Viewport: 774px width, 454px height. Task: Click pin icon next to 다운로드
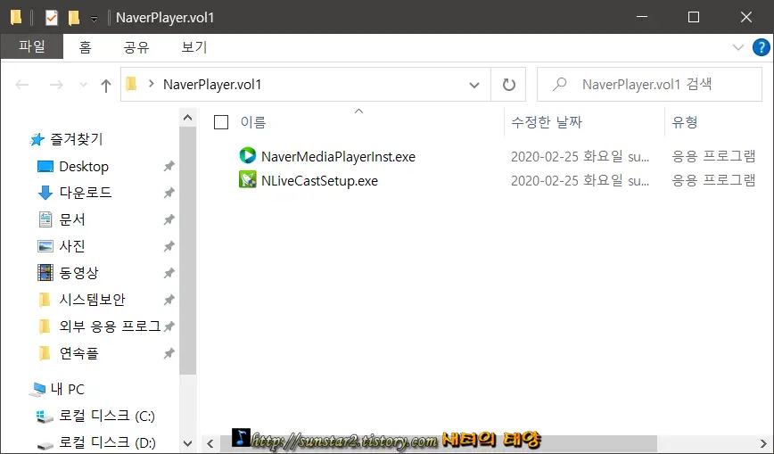point(169,193)
